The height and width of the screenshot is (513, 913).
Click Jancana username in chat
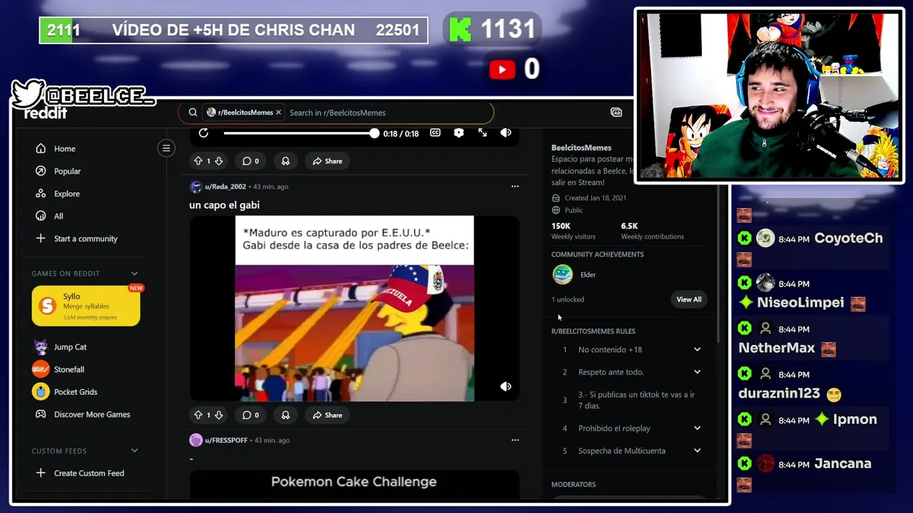tap(842, 464)
